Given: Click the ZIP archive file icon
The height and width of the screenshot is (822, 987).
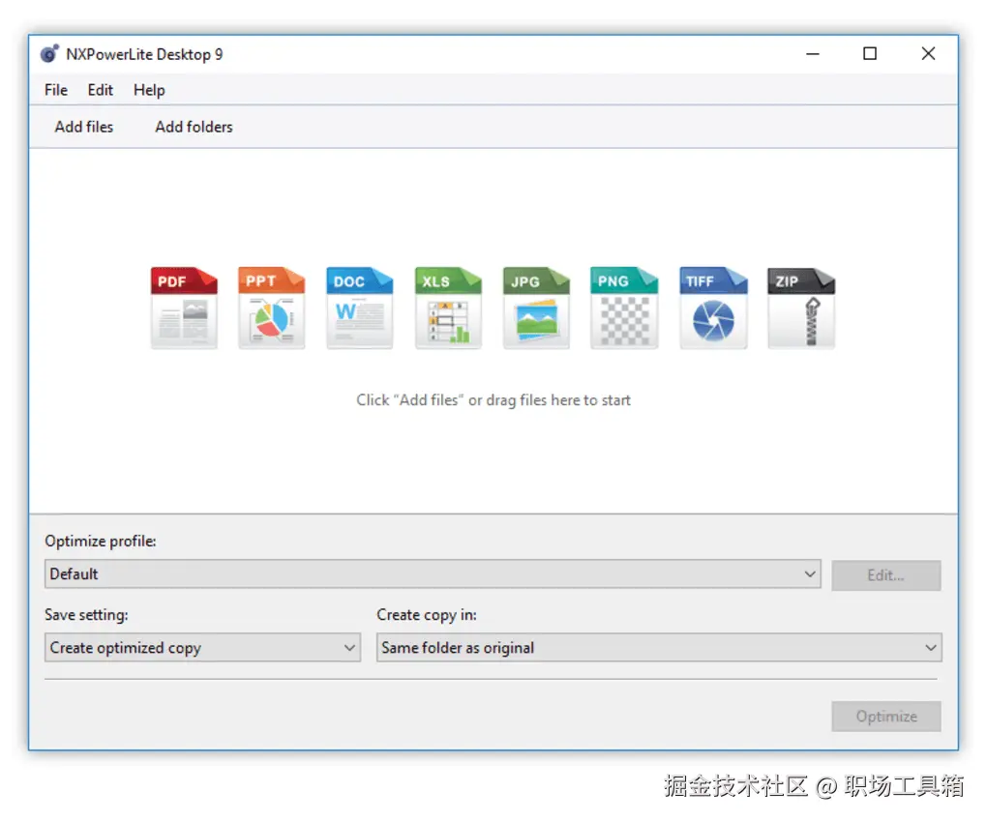Looking at the screenshot, I should coord(801,308).
